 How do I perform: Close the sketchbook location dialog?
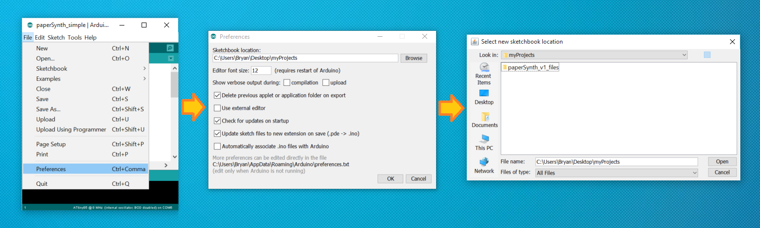732,42
